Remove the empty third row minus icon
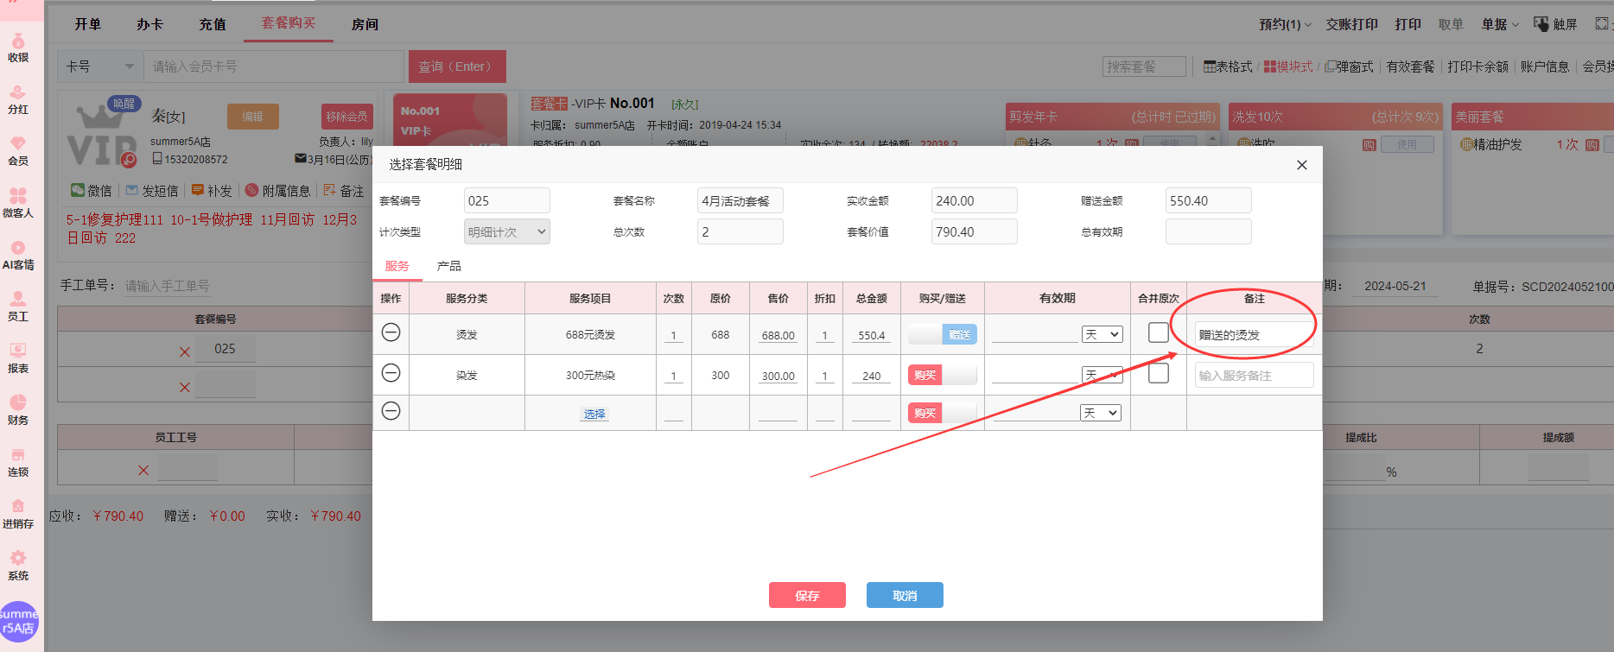 click(391, 411)
